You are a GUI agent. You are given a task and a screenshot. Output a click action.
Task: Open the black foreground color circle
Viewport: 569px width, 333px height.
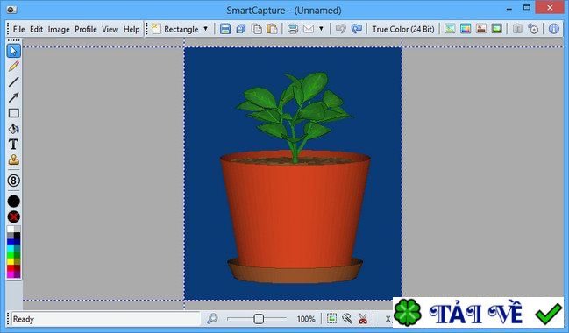click(x=13, y=201)
